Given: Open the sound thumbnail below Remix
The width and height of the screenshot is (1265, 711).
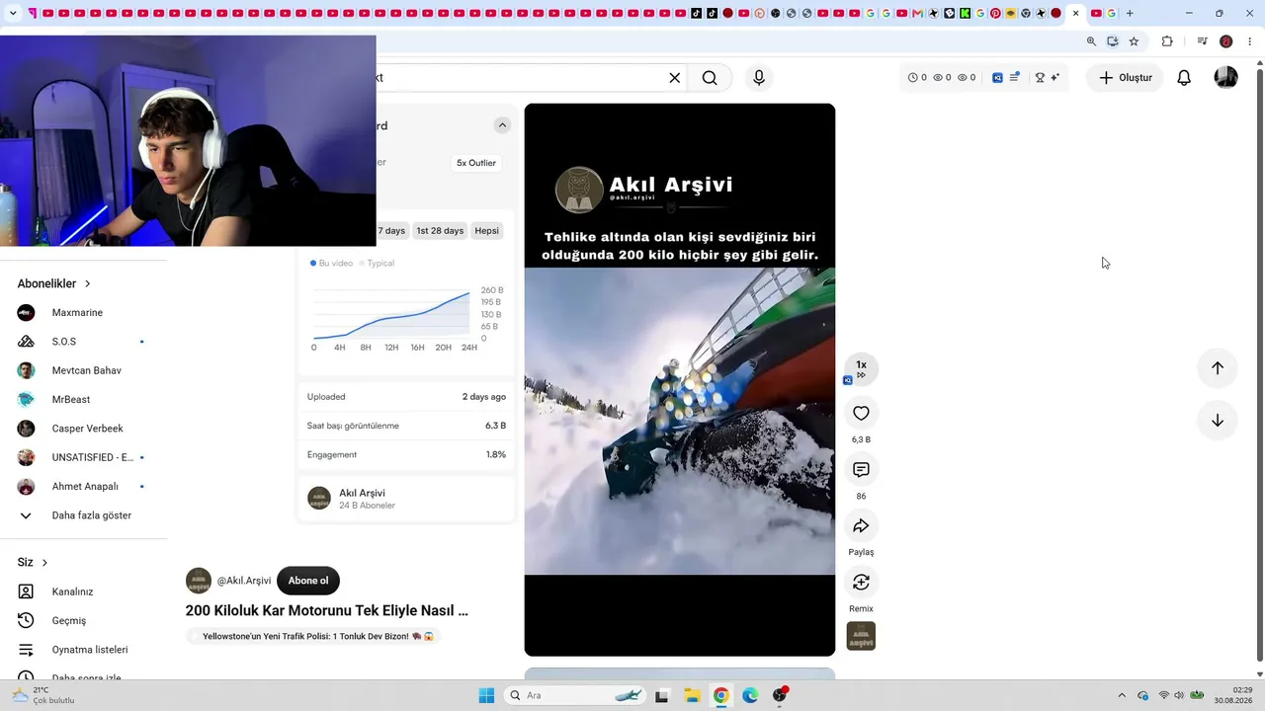Looking at the screenshot, I should [861, 636].
